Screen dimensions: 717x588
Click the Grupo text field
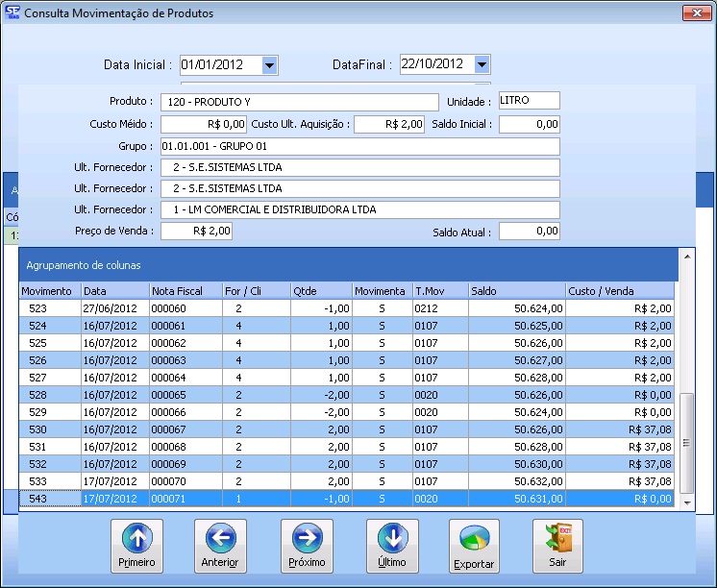pyautogui.click(x=359, y=146)
